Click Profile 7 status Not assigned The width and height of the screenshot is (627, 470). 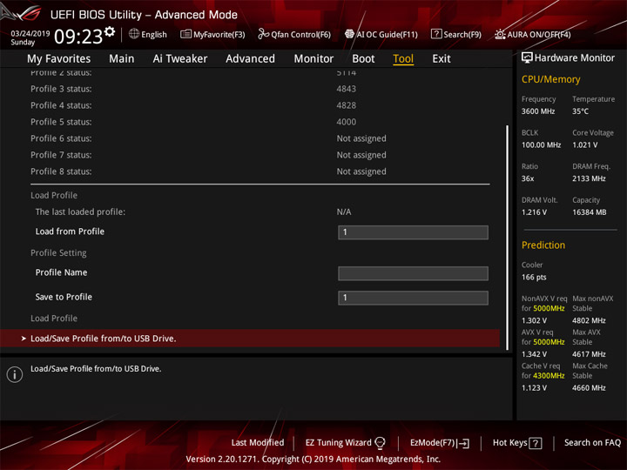[361, 155]
